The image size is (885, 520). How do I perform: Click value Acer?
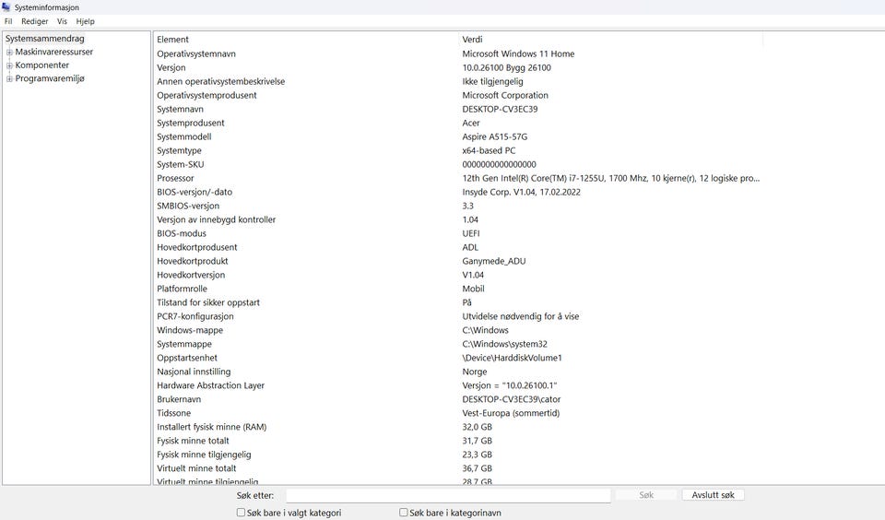coord(471,123)
